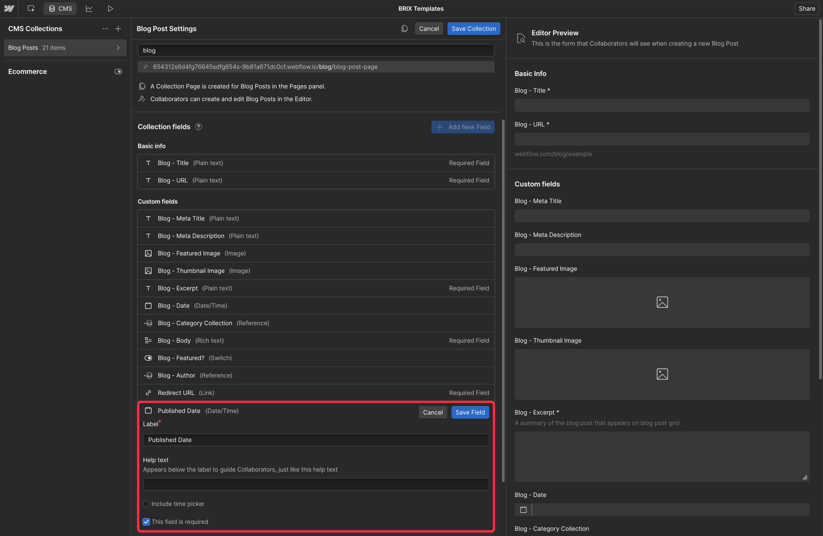Click Blog - Featured Image field icon
Viewport: 823px width, 536px height.
(x=148, y=254)
